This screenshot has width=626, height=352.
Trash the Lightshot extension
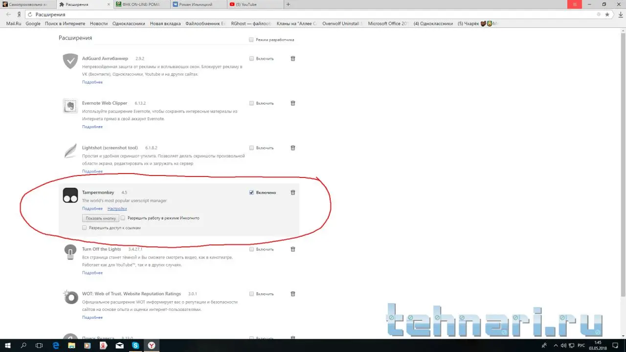click(x=293, y=148)
